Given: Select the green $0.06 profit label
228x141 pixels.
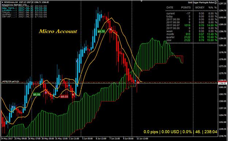Looking at the screenshot, I should [x=36, y=94].
